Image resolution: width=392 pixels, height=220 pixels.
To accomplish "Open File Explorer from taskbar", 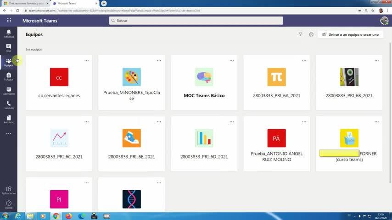I will click(x=30, y=216).
